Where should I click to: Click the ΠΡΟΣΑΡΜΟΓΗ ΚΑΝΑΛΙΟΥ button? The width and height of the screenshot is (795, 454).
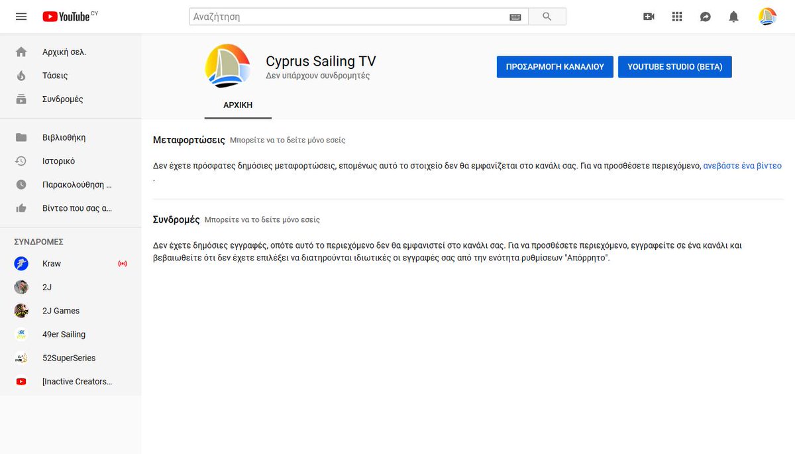(x=555, y=67)
